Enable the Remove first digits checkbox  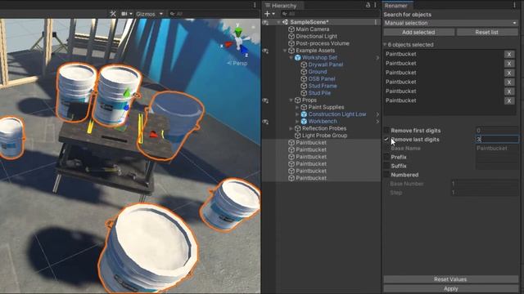(386, 131)
